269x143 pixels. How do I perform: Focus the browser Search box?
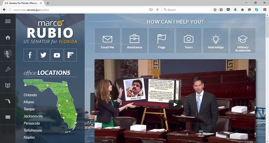click(187, 10)
